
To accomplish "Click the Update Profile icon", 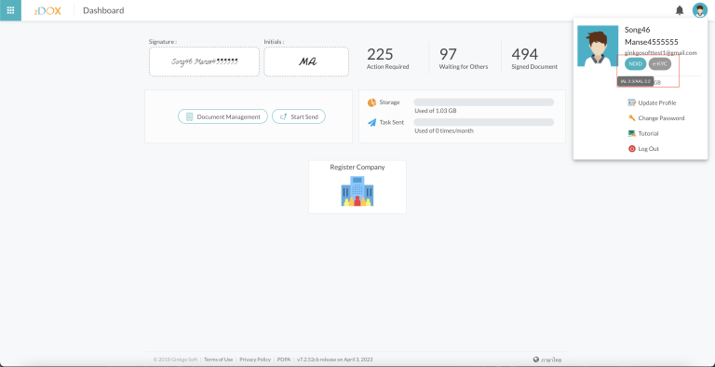I will pos(631,102).
